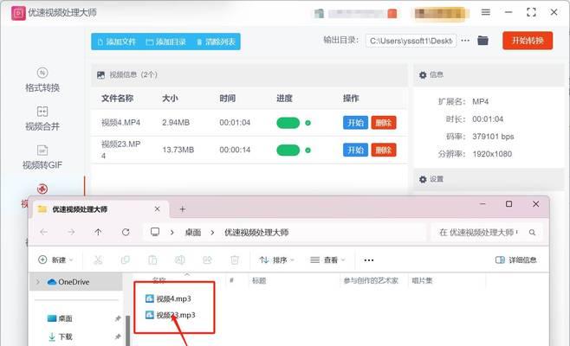Open the 排序 sort dropdown
The image size is (570, 346).
click(x=276, y=260)
